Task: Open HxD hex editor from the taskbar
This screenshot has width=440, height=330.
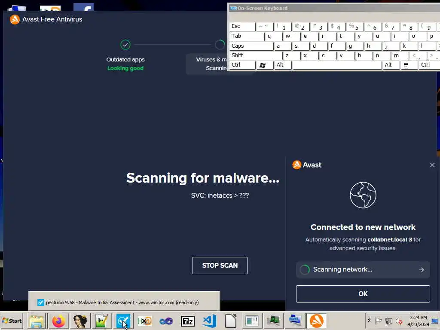Action: coord(144,321)
